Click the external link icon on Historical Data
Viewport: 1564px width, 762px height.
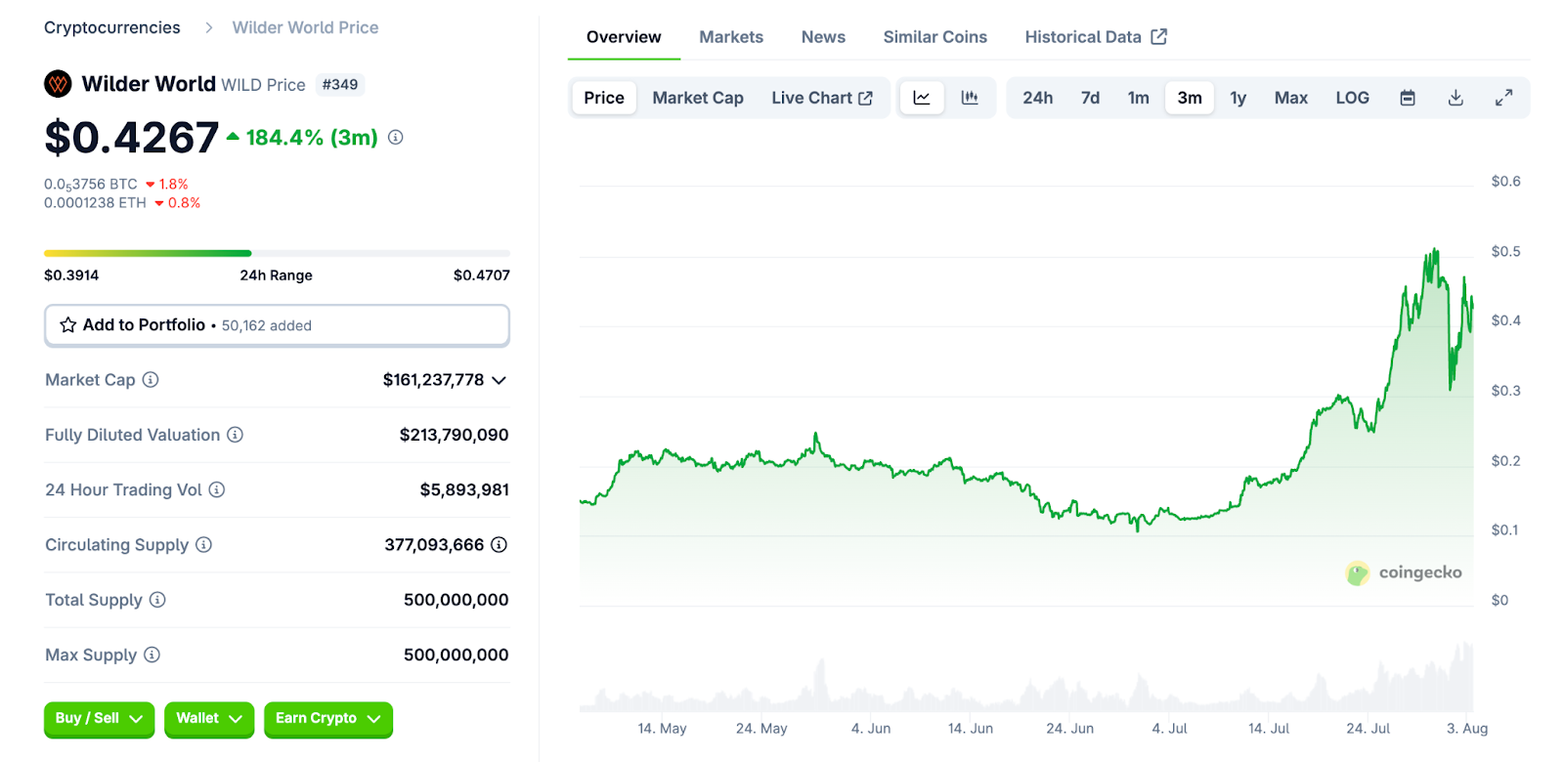[1159, 37]
